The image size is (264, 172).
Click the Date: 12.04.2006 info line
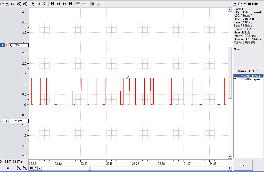tap(244, 19)
